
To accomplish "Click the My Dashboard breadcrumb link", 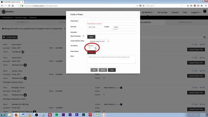I will tap(8, 18).
